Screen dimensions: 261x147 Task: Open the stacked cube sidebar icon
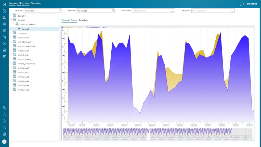4,24
